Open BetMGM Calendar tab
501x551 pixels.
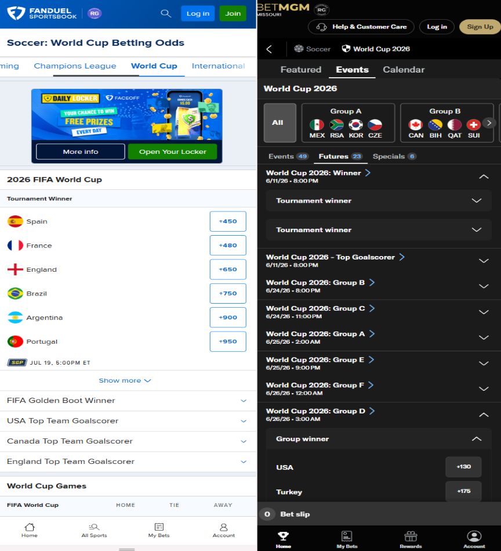pos(404,70)
